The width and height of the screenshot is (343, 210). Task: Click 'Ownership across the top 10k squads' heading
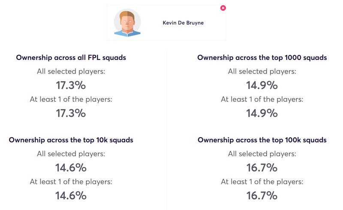pyautogui.click(x=71, y=140)
